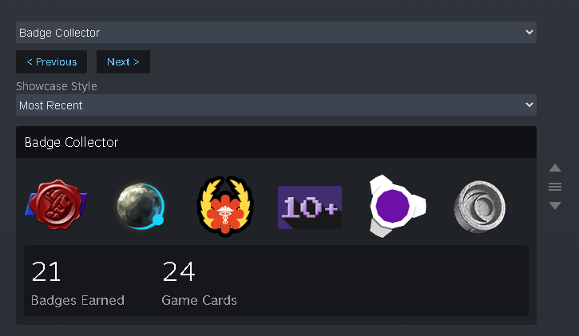Click the showcase reorder handle lines
Screen dimensions: 579x336
pyautogui.click(x=554, y=187)
